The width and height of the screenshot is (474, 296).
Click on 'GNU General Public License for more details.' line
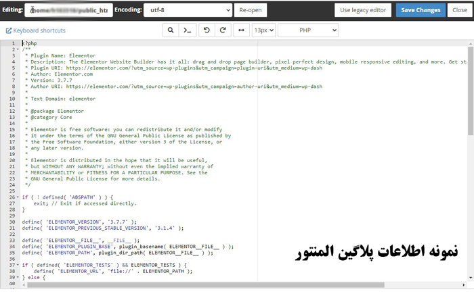tap(95, 178)
